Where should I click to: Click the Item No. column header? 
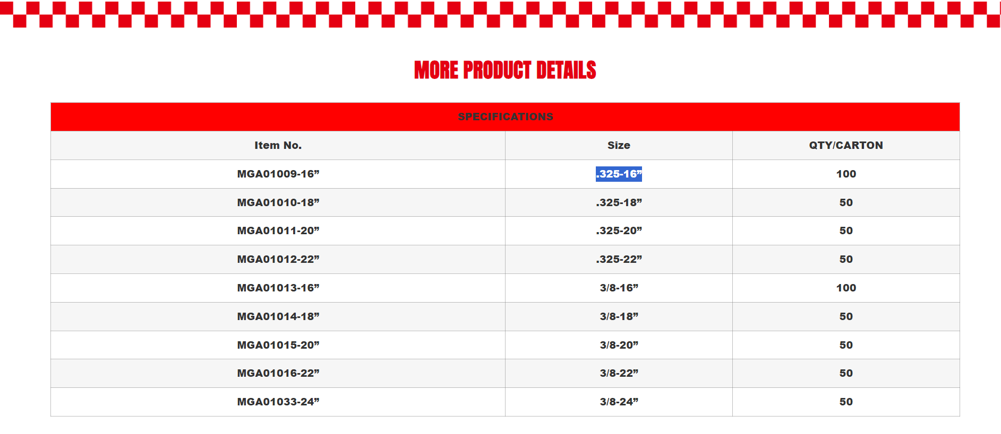(278, 145)
